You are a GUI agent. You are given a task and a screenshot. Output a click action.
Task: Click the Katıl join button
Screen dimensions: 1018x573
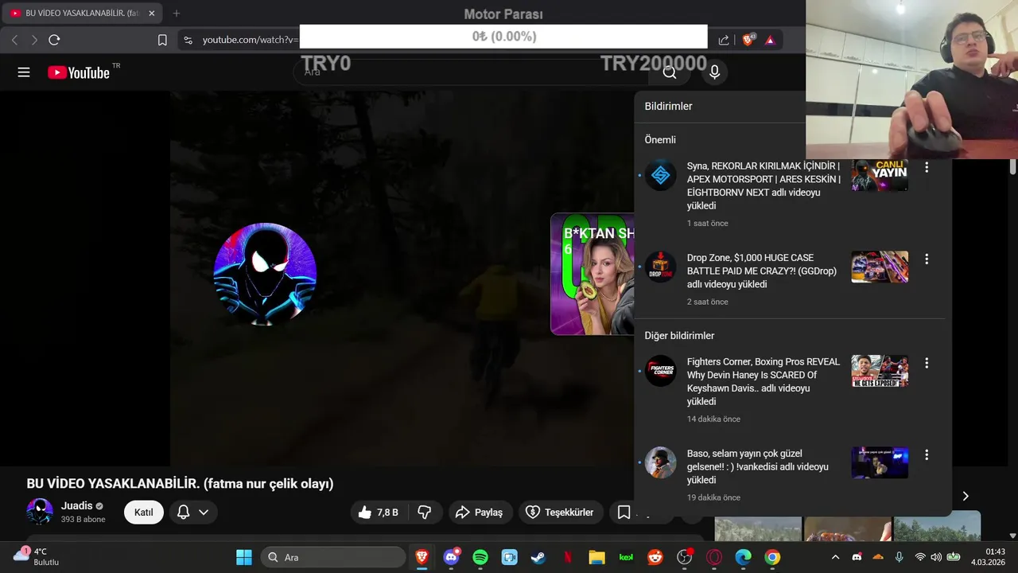(144, 513)
